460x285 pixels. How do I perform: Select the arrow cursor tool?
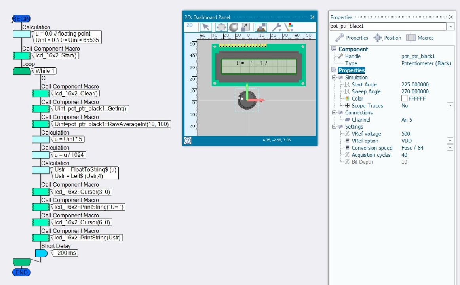point(205,27)
